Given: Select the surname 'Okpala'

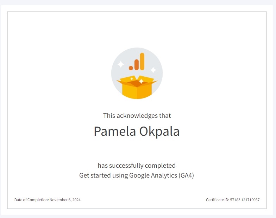Looking at the screenshot, I should pyautogui.click(x=159, y=132).
